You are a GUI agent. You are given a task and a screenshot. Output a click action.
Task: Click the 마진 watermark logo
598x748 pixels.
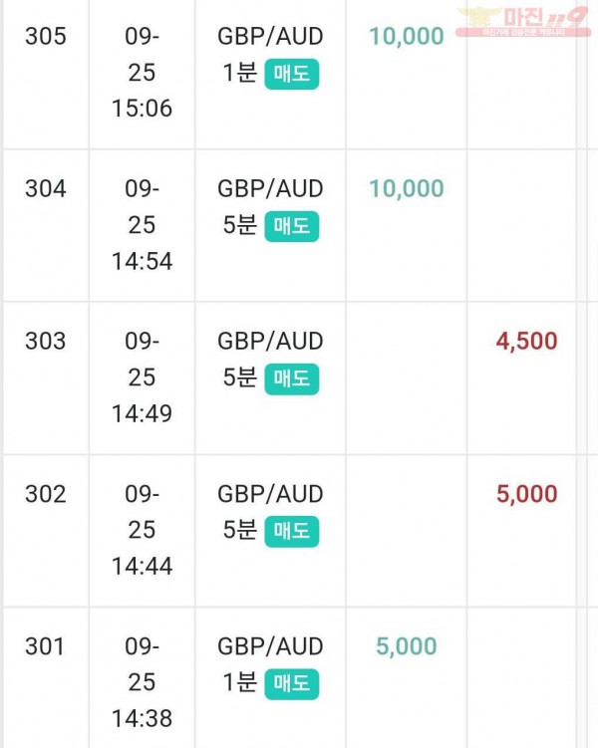[x=523, y=22]
